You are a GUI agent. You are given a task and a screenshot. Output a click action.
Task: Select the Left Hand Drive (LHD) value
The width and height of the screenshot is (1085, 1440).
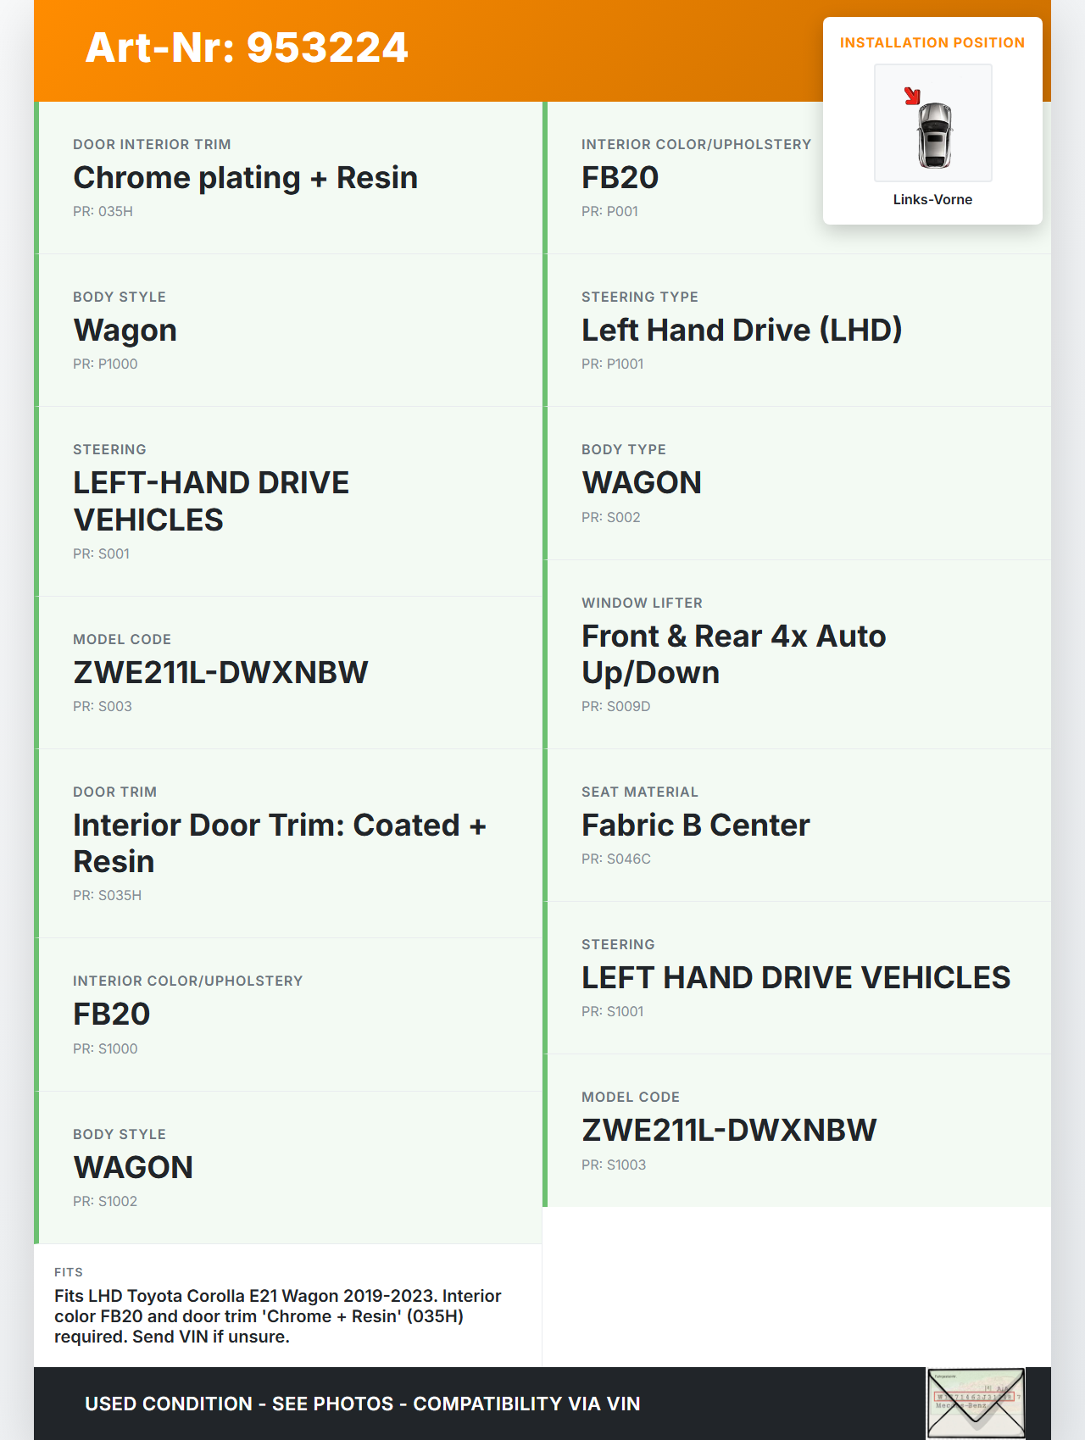click(741, 330)
